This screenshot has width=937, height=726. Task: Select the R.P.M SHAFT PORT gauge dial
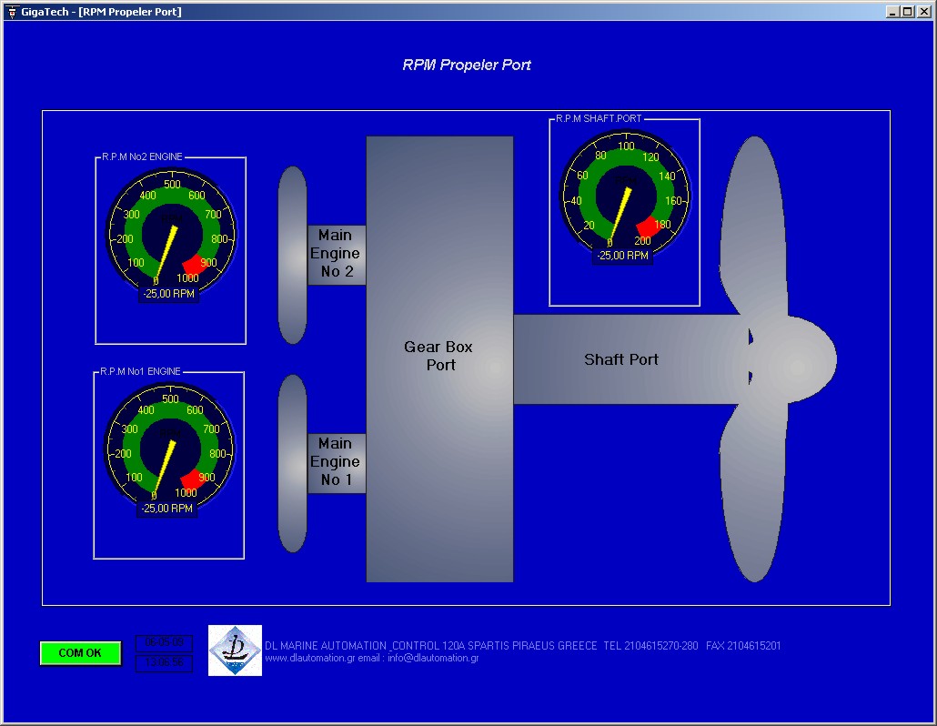coord(625,193)
